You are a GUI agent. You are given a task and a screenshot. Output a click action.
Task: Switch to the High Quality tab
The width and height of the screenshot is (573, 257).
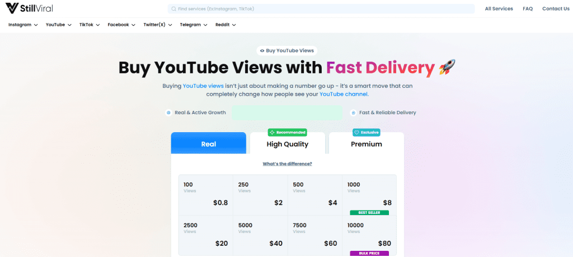(287, 143)
